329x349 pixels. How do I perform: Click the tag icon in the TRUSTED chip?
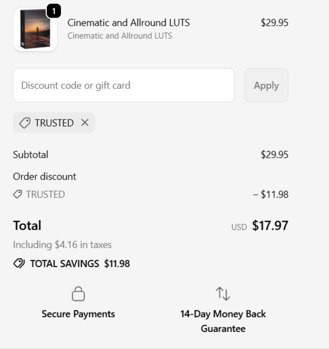[25, 123]
